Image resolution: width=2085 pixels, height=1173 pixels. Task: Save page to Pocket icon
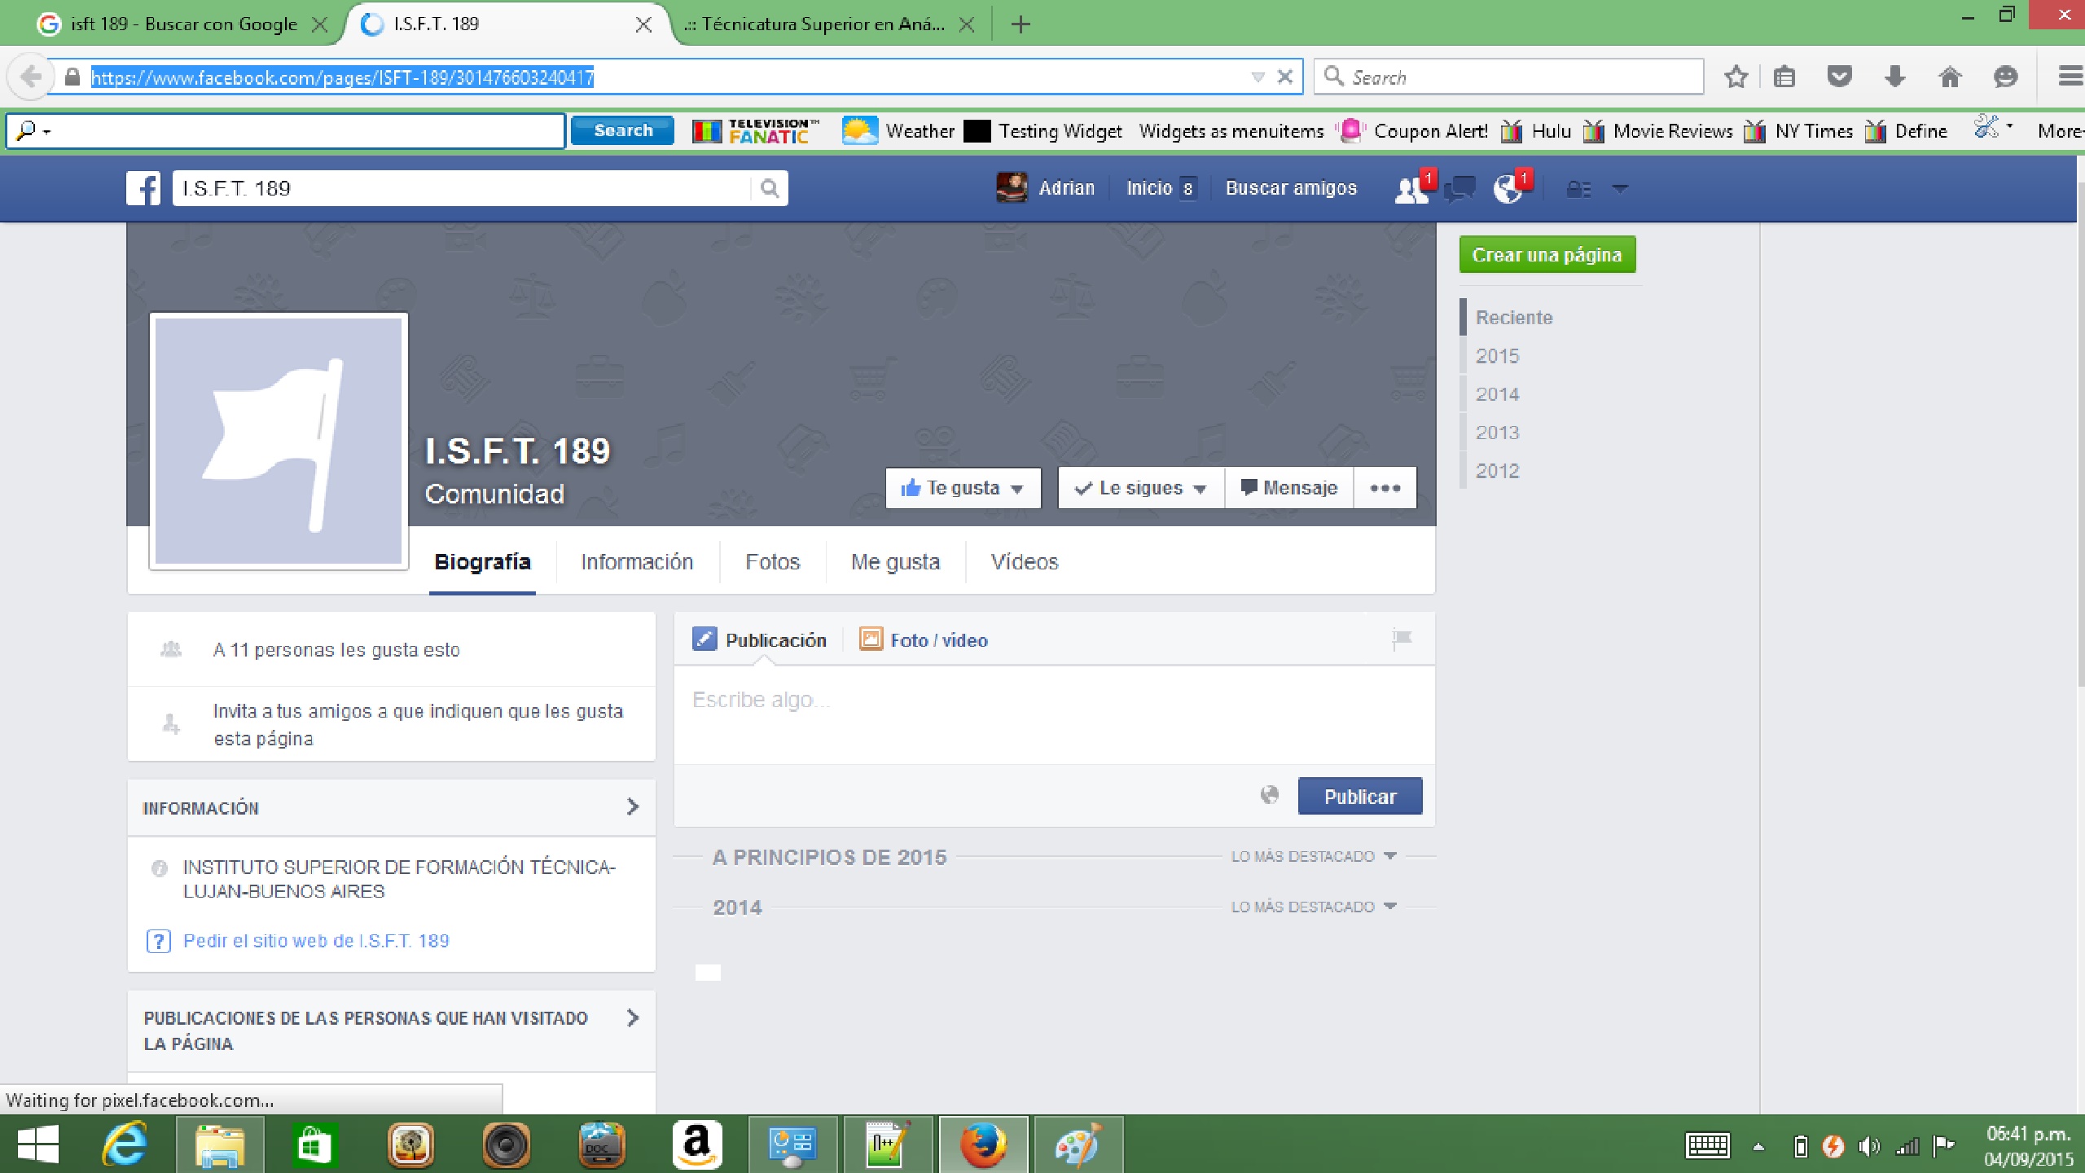(x=1839, y=77)
